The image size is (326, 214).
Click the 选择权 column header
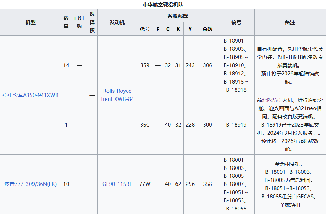pyautogui.click(x=92, y=22)
